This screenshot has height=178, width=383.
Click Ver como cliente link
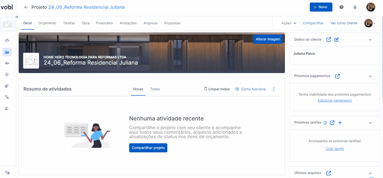tap(344, 23)
